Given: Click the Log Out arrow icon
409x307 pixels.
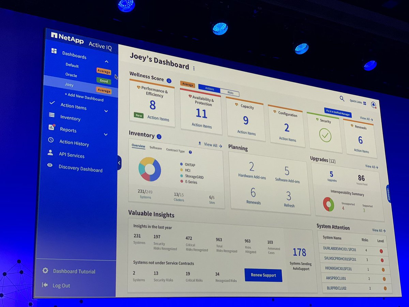Looking at the screenshot, I should [x=45, y=284].
